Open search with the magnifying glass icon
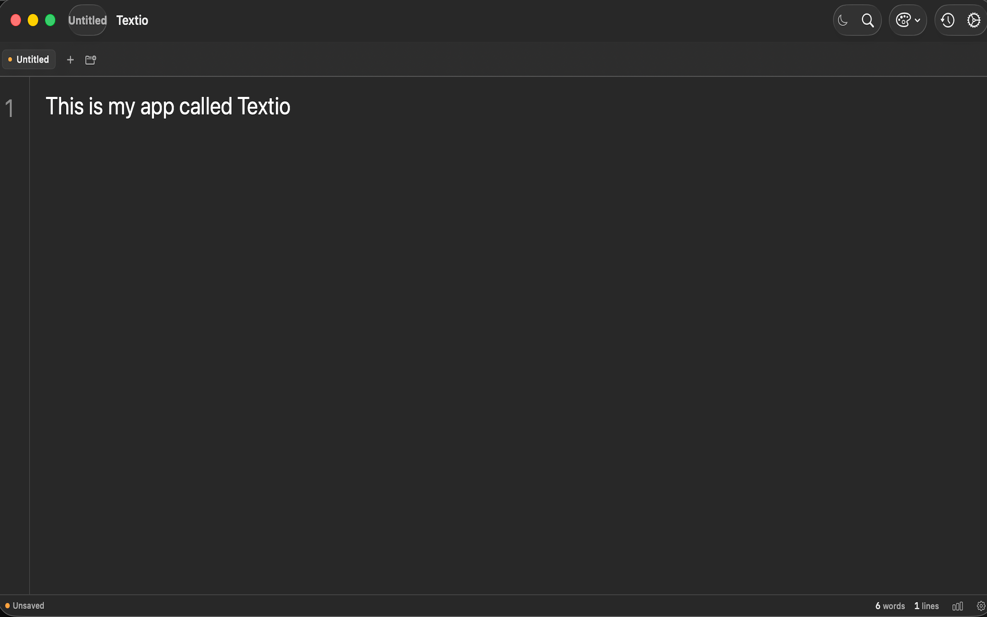The height and width of the screenshot is (617, 987). [867, 20]
